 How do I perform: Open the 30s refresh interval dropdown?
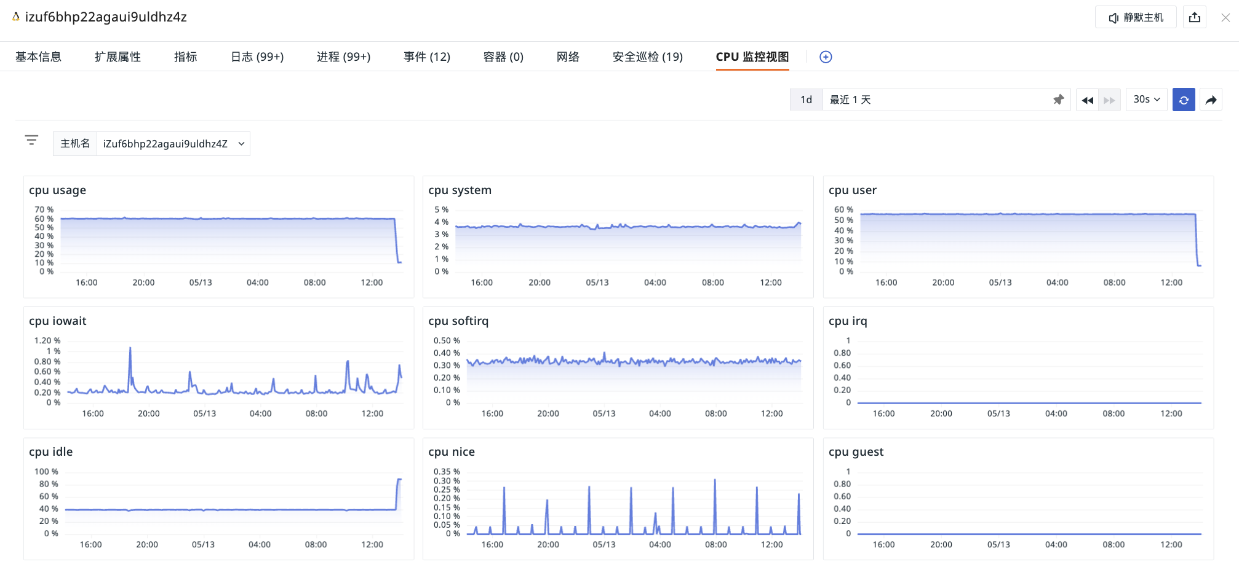point(1147,100)
